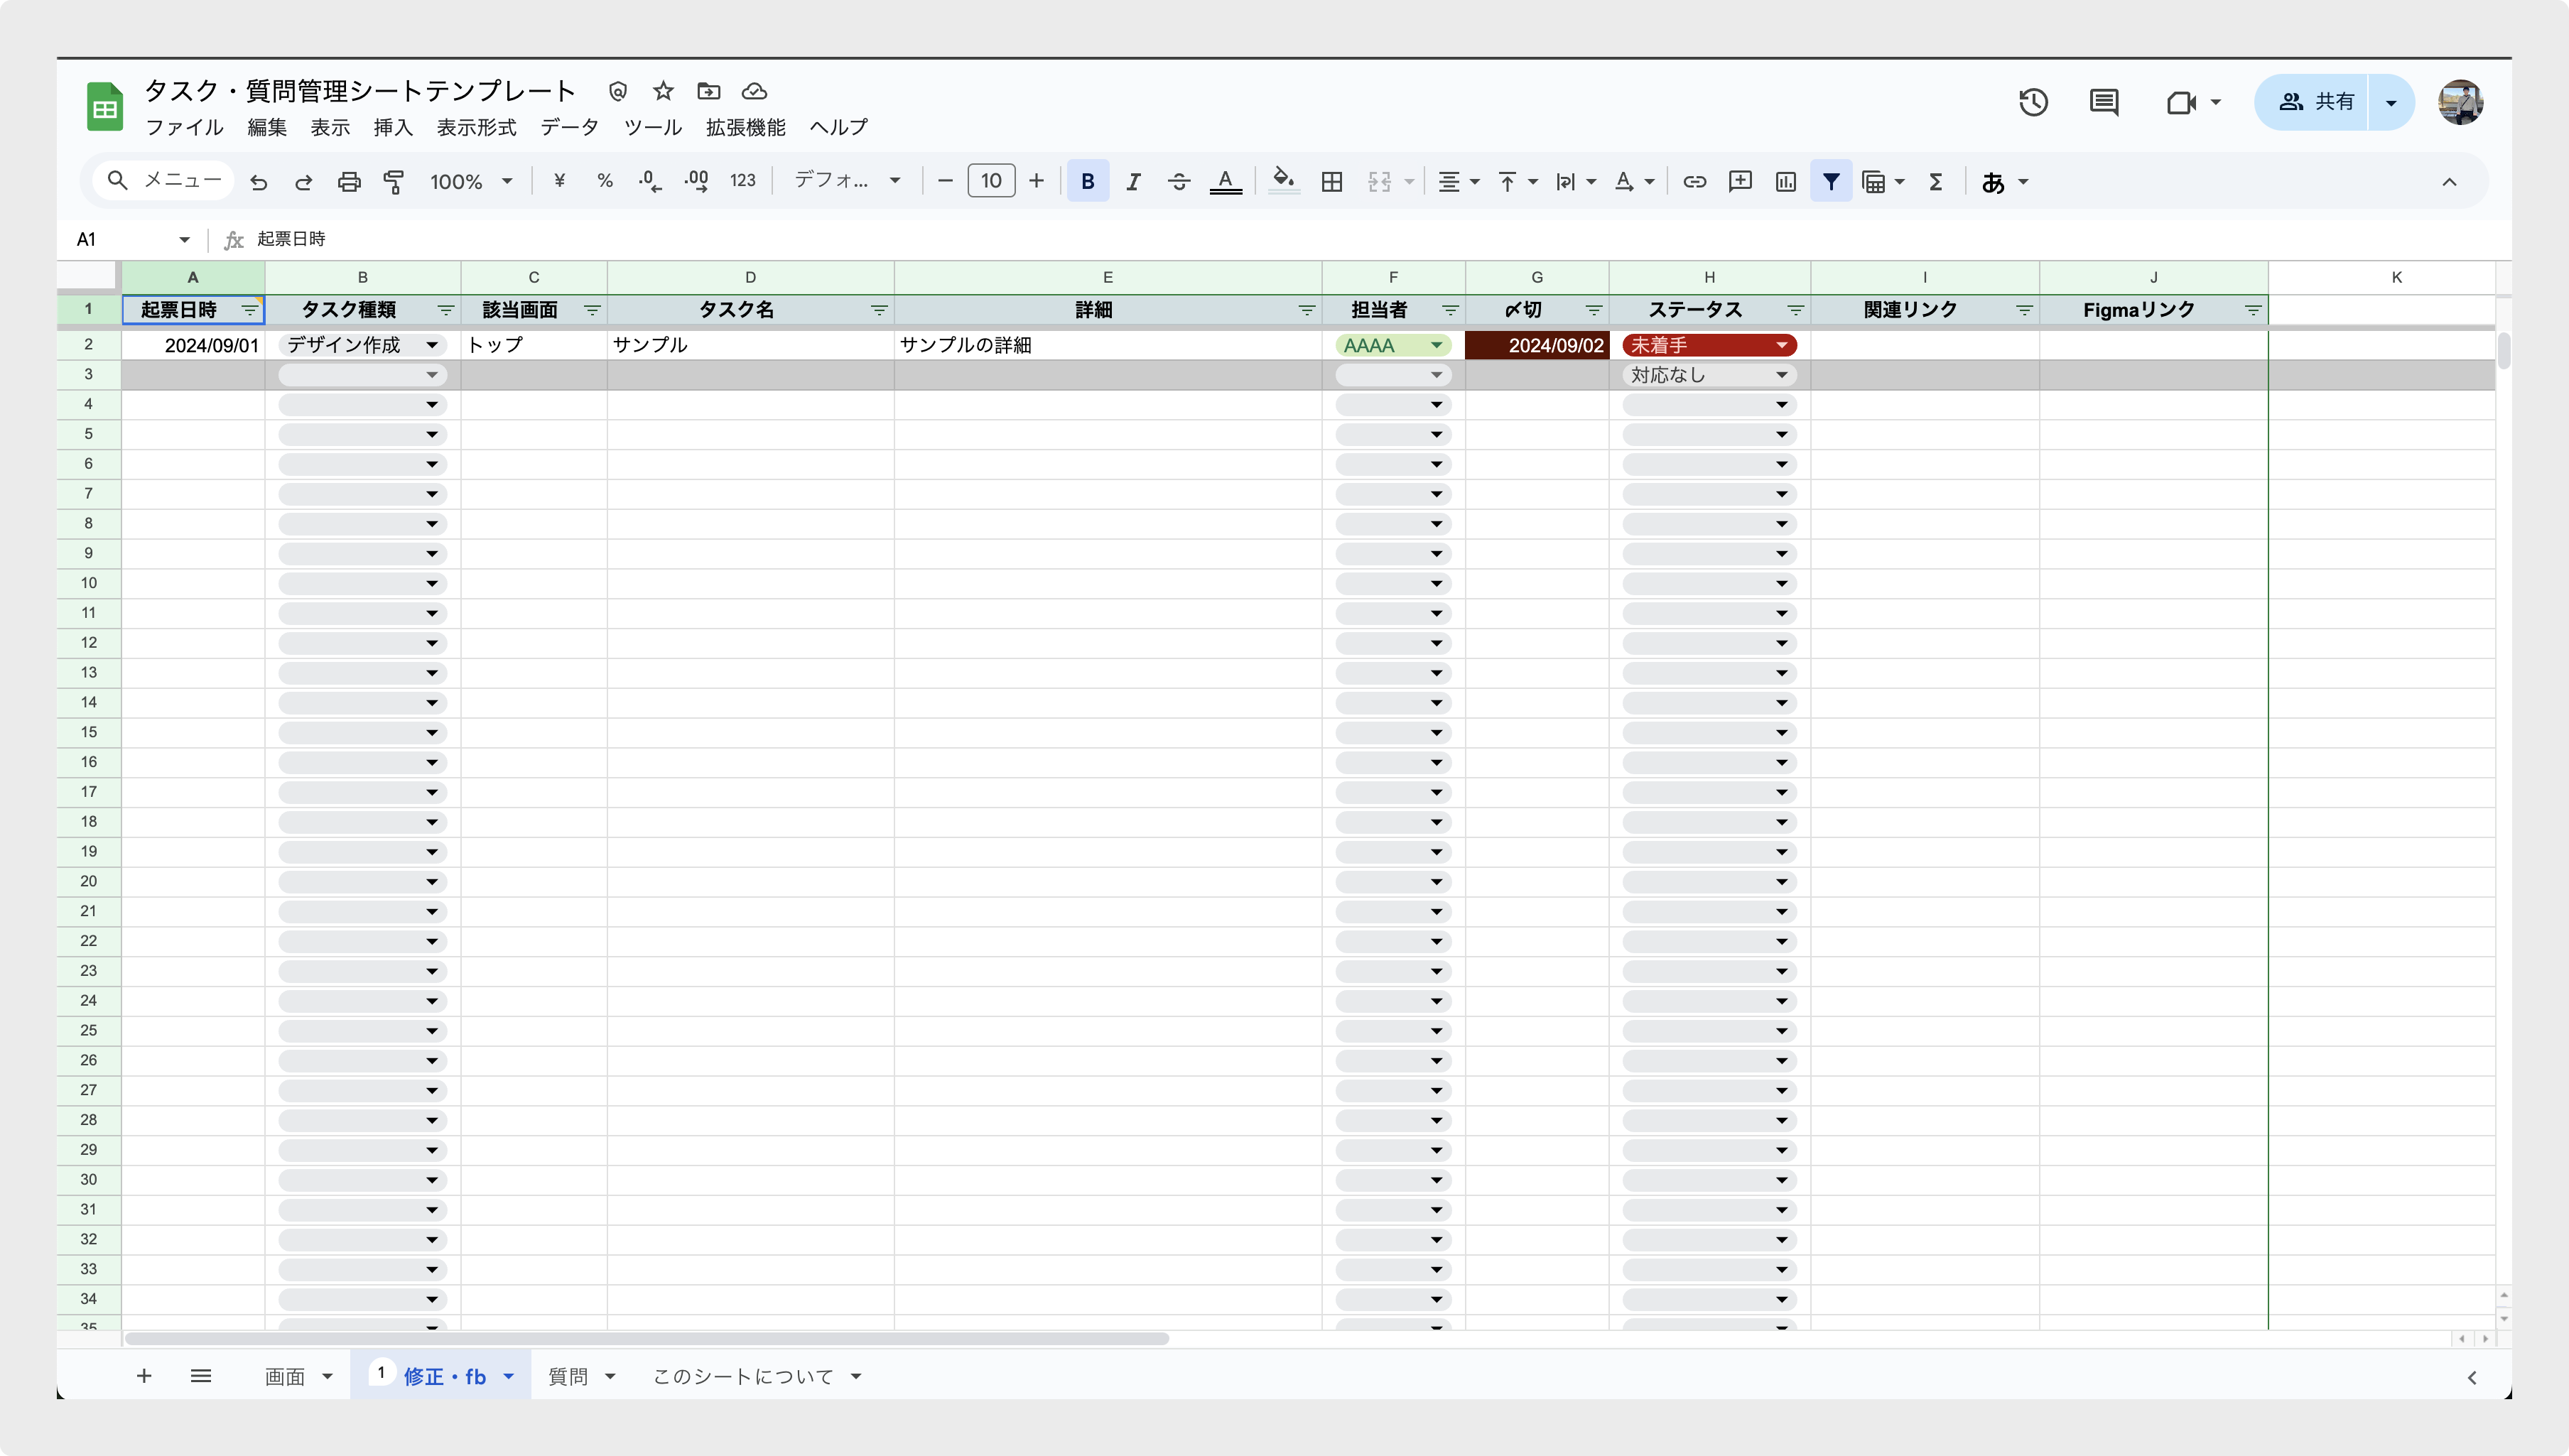Open vertical align dropdown
This screenshot has width=2569, height=1456.
tap(1517, 182)
